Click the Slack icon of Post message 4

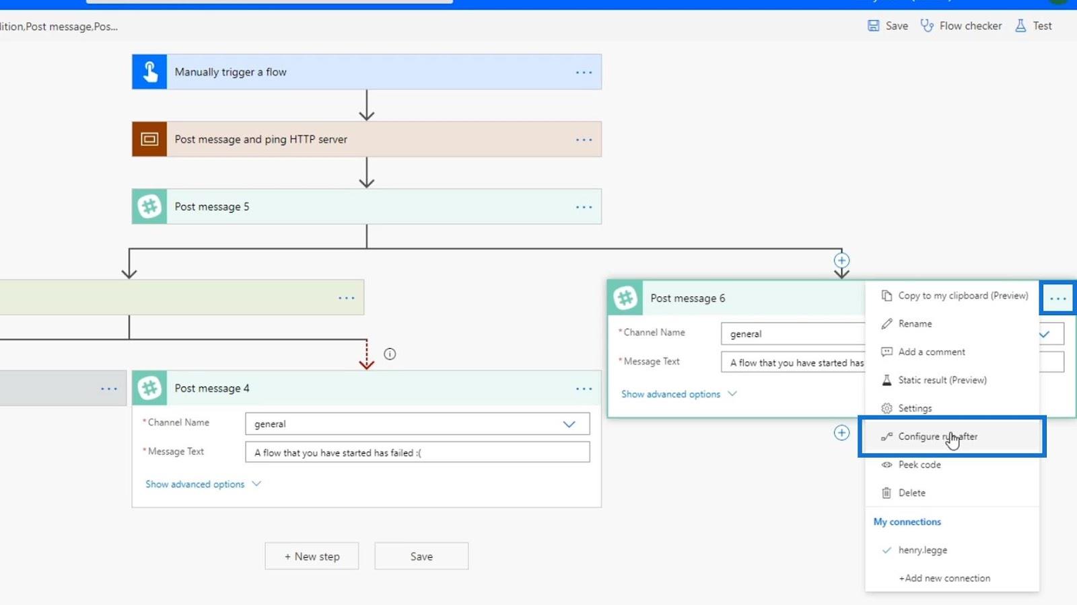coord(149,388)
